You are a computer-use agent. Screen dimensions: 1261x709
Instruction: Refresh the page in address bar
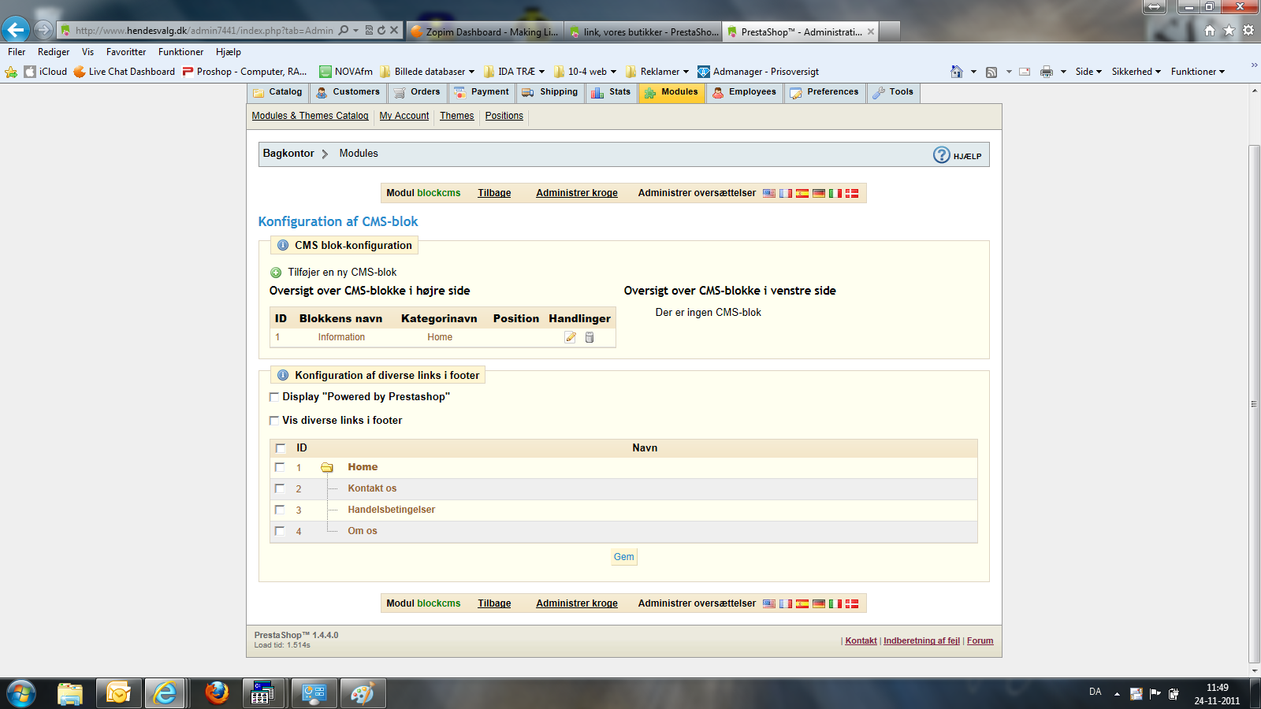point(381,31)
